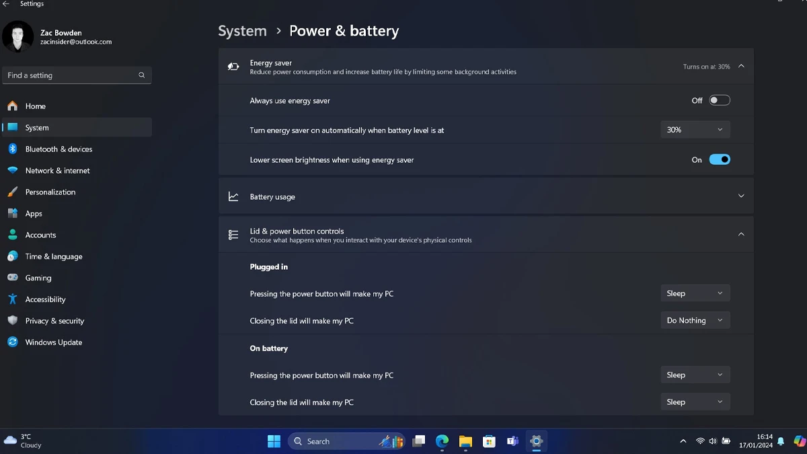Click the Wi-Fi tray icon
The width and height of the screenshot is (807, 454).
(700, 441)
